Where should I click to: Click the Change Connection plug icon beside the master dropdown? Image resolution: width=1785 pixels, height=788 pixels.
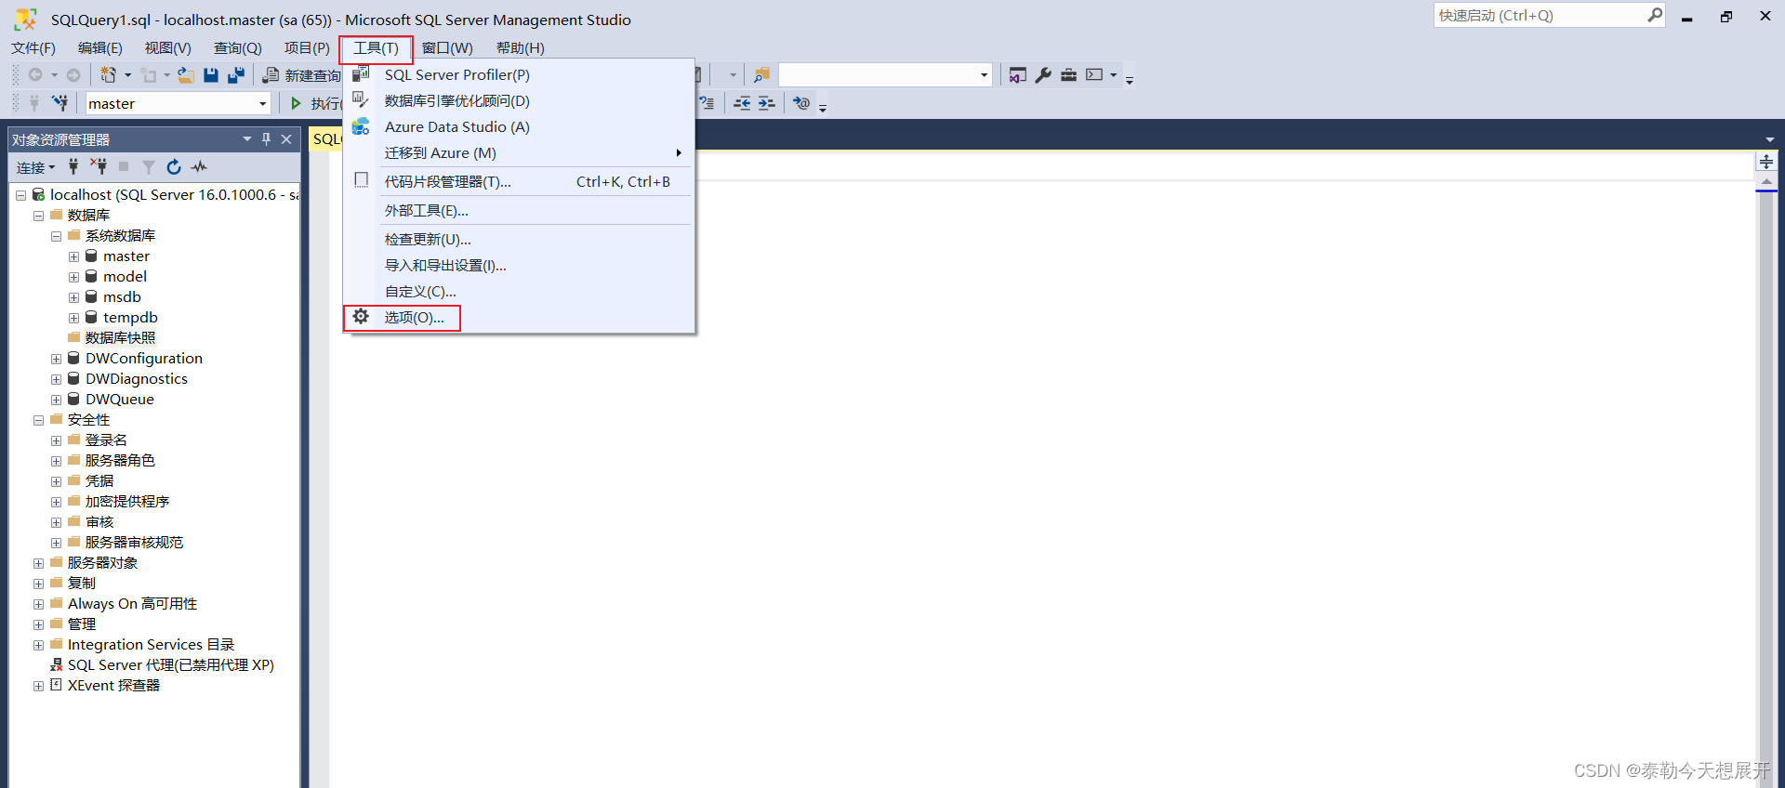(x=60, y=103)
